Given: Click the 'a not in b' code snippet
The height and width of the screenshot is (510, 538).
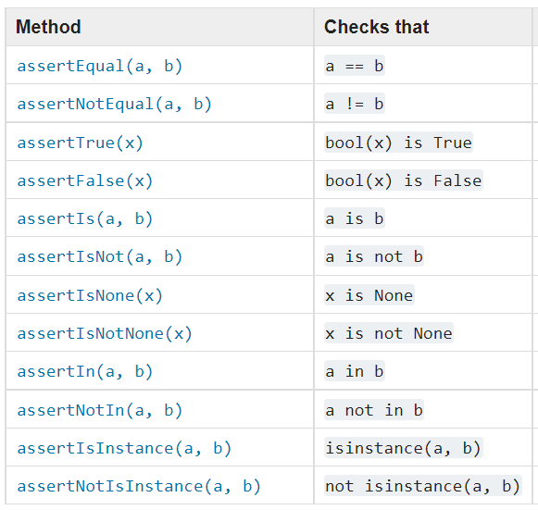Looking at the screenshot, I should point(374,410).
